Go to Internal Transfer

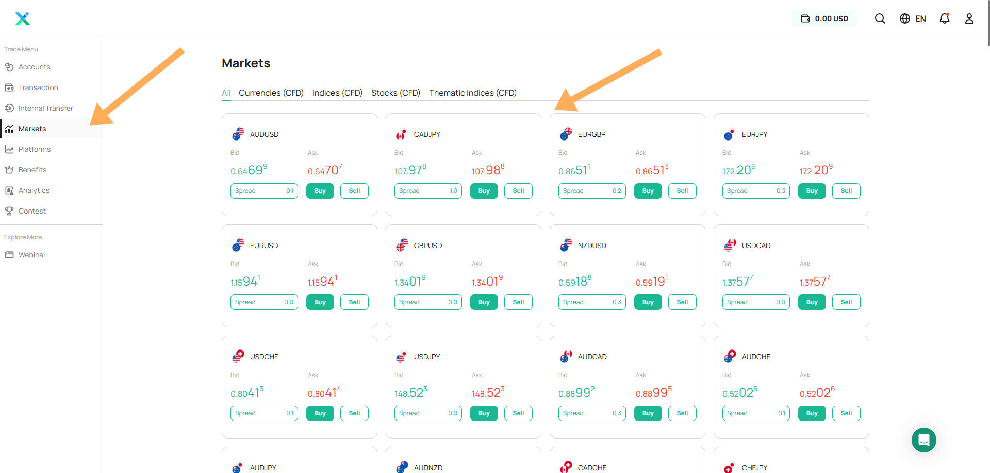(x=45, y=108)
